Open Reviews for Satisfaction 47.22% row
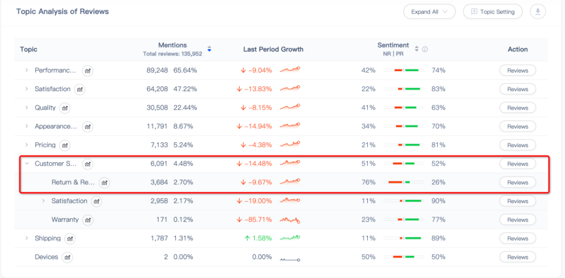Viewport: 565px width, 278px height. [518, 89]
